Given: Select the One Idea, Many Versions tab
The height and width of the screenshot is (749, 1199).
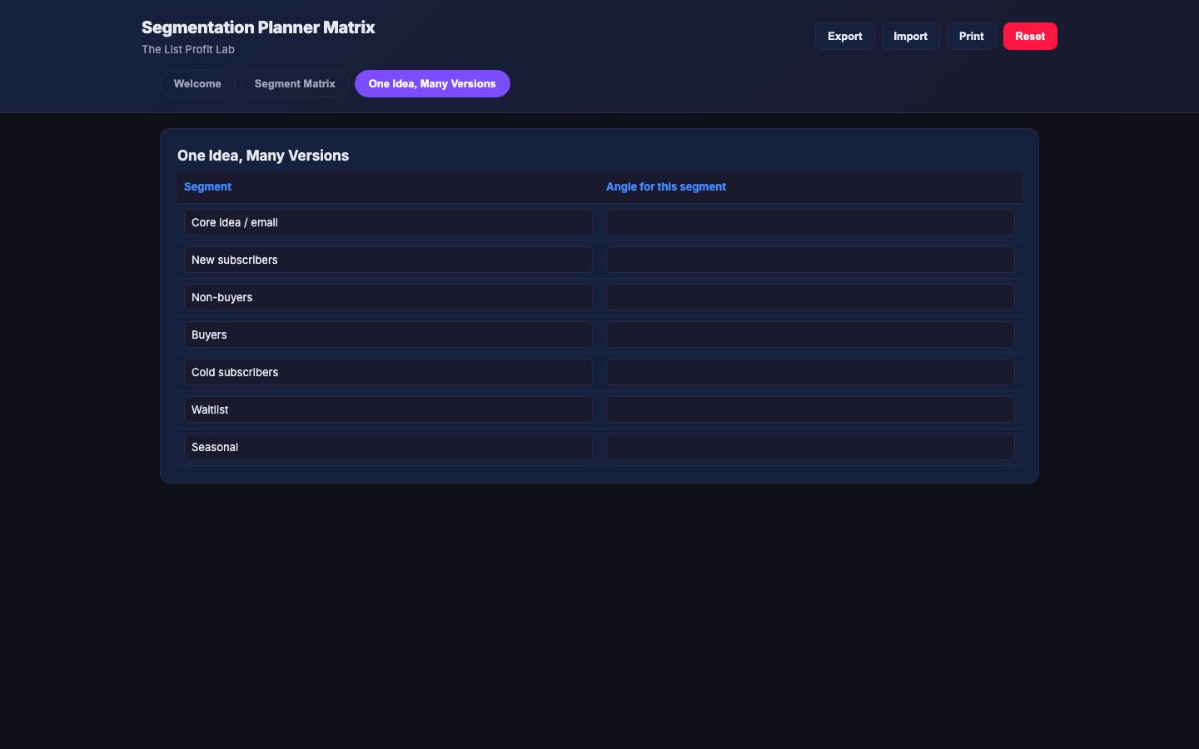Looking at the screenshot, I should coord(432,83).
